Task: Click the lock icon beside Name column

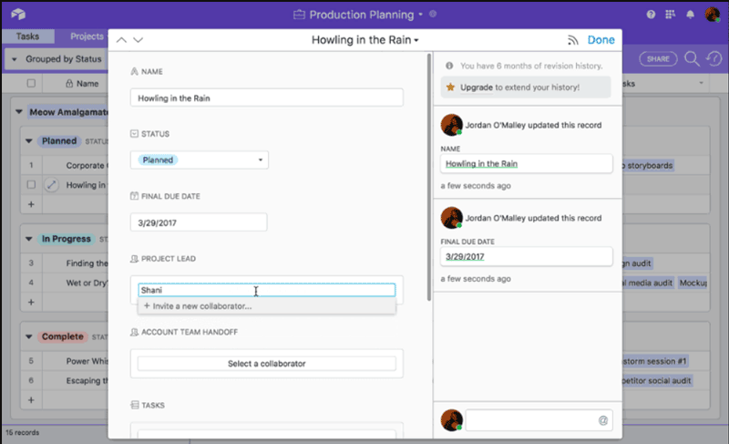Action: click(69, 84)
